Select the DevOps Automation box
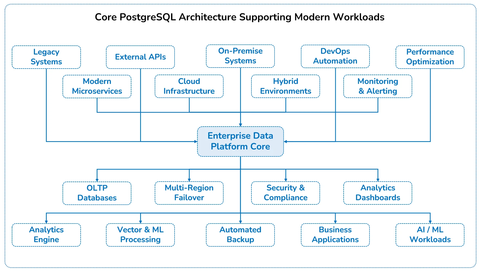 pos(335,56)
